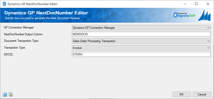Image resolution: width=214 pixels, height=99 pixels.
Task: Confirm with the OK button
Action: click(x=182, y=94)
